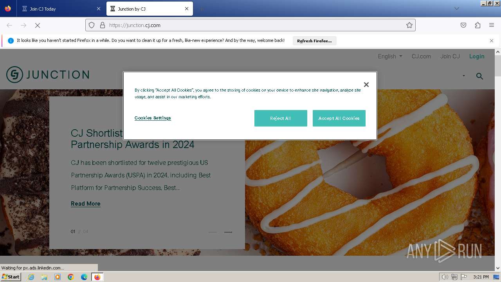Click Reject All cookies button
This screenshot has height=282, width=501.
[281, 118]
